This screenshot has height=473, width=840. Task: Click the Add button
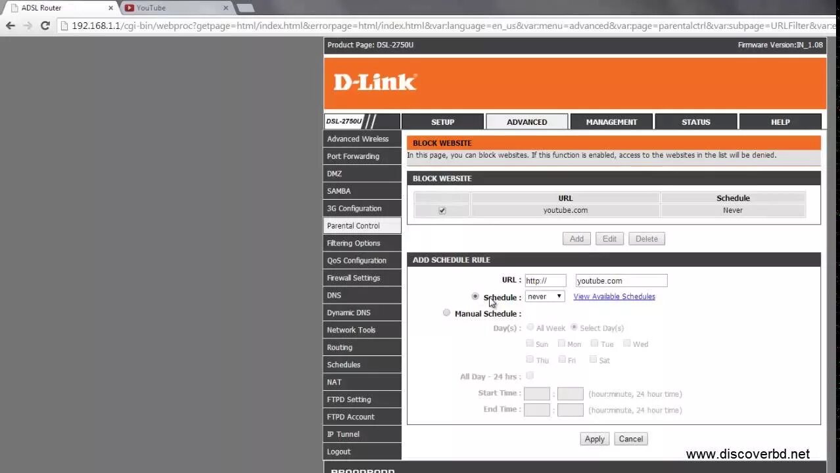click(576, 238)
